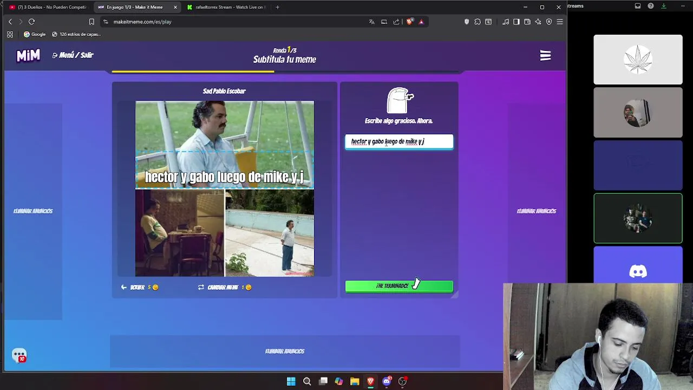The image size is (693, 390).
Task: Open the browser main menu
Action: [560, 22]
